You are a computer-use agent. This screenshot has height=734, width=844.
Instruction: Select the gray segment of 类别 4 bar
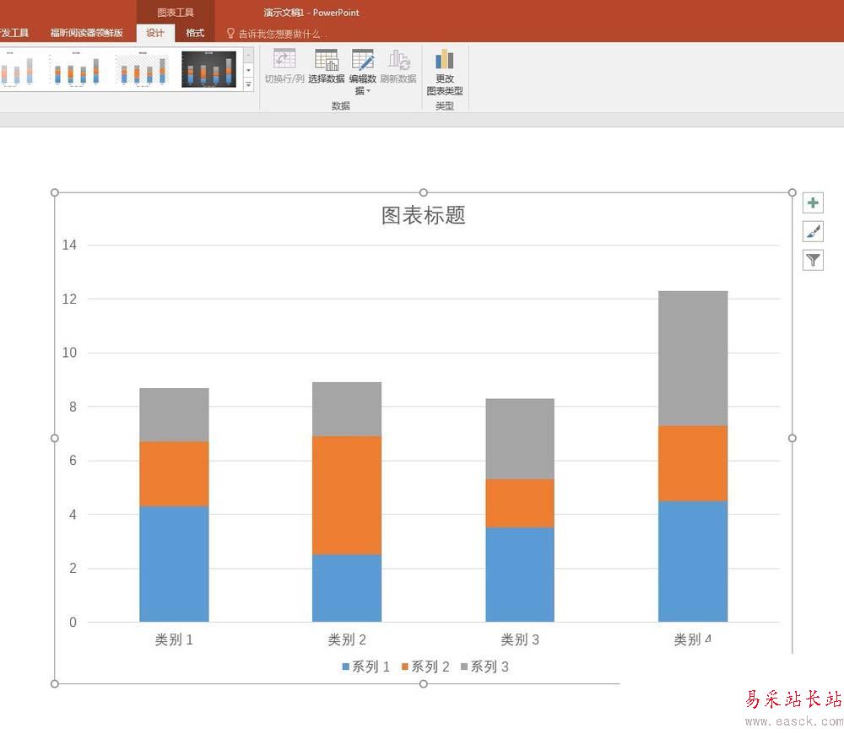tap(693, 359)
